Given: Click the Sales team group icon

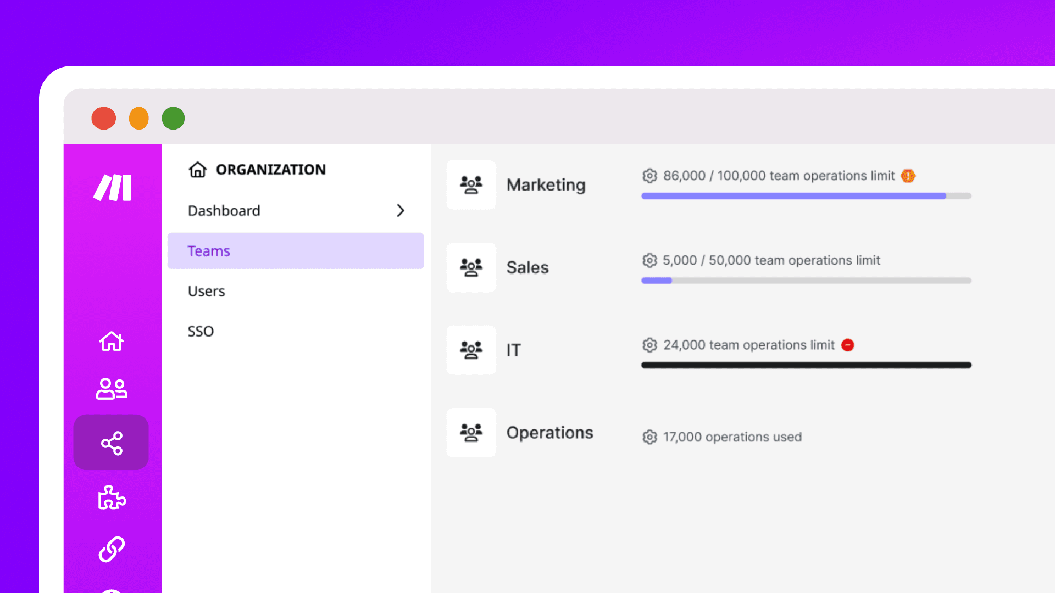Looking at the screenshot, I should (x=471, y=267).
